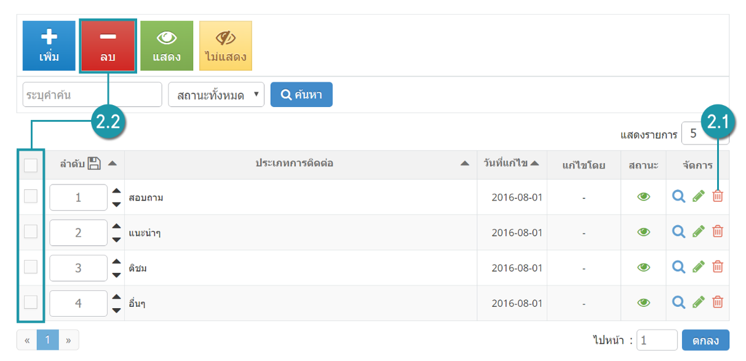Tick the select-all checkbox in table header
Viewport: 746px width, 361px height.
pos(31,165)
